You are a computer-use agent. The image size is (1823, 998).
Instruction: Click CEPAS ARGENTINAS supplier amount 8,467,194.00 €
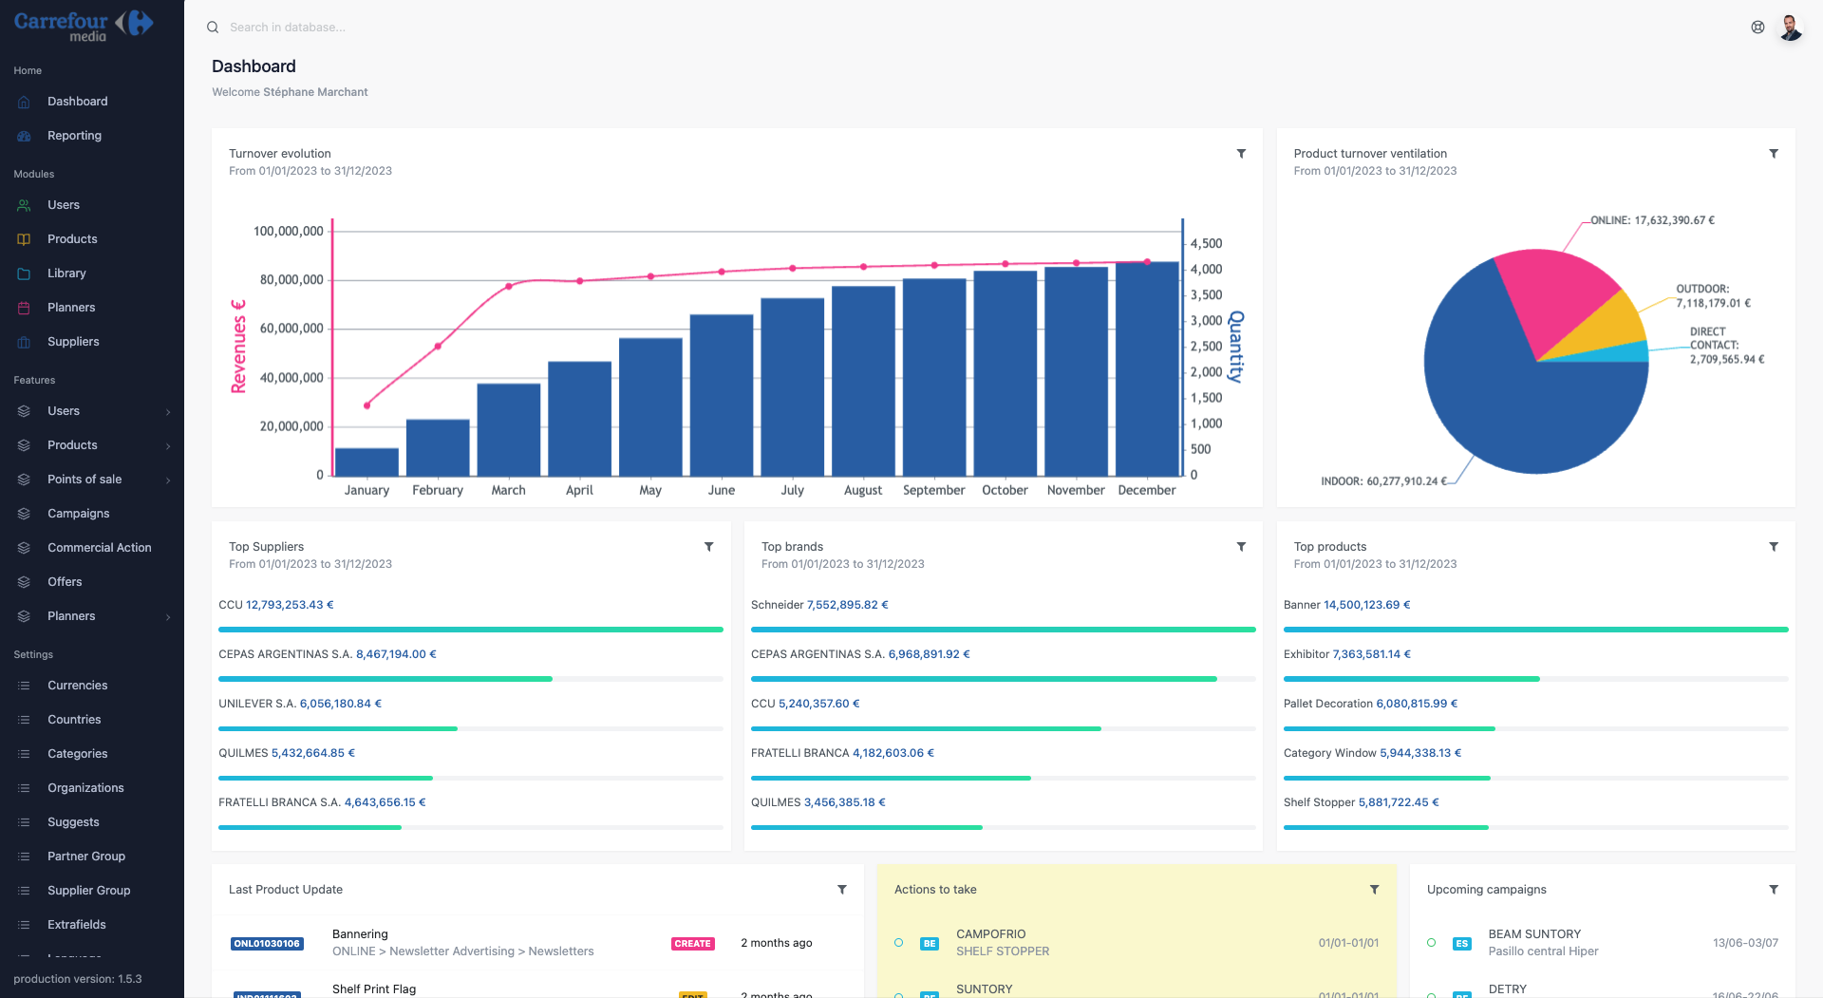[396, 654]
